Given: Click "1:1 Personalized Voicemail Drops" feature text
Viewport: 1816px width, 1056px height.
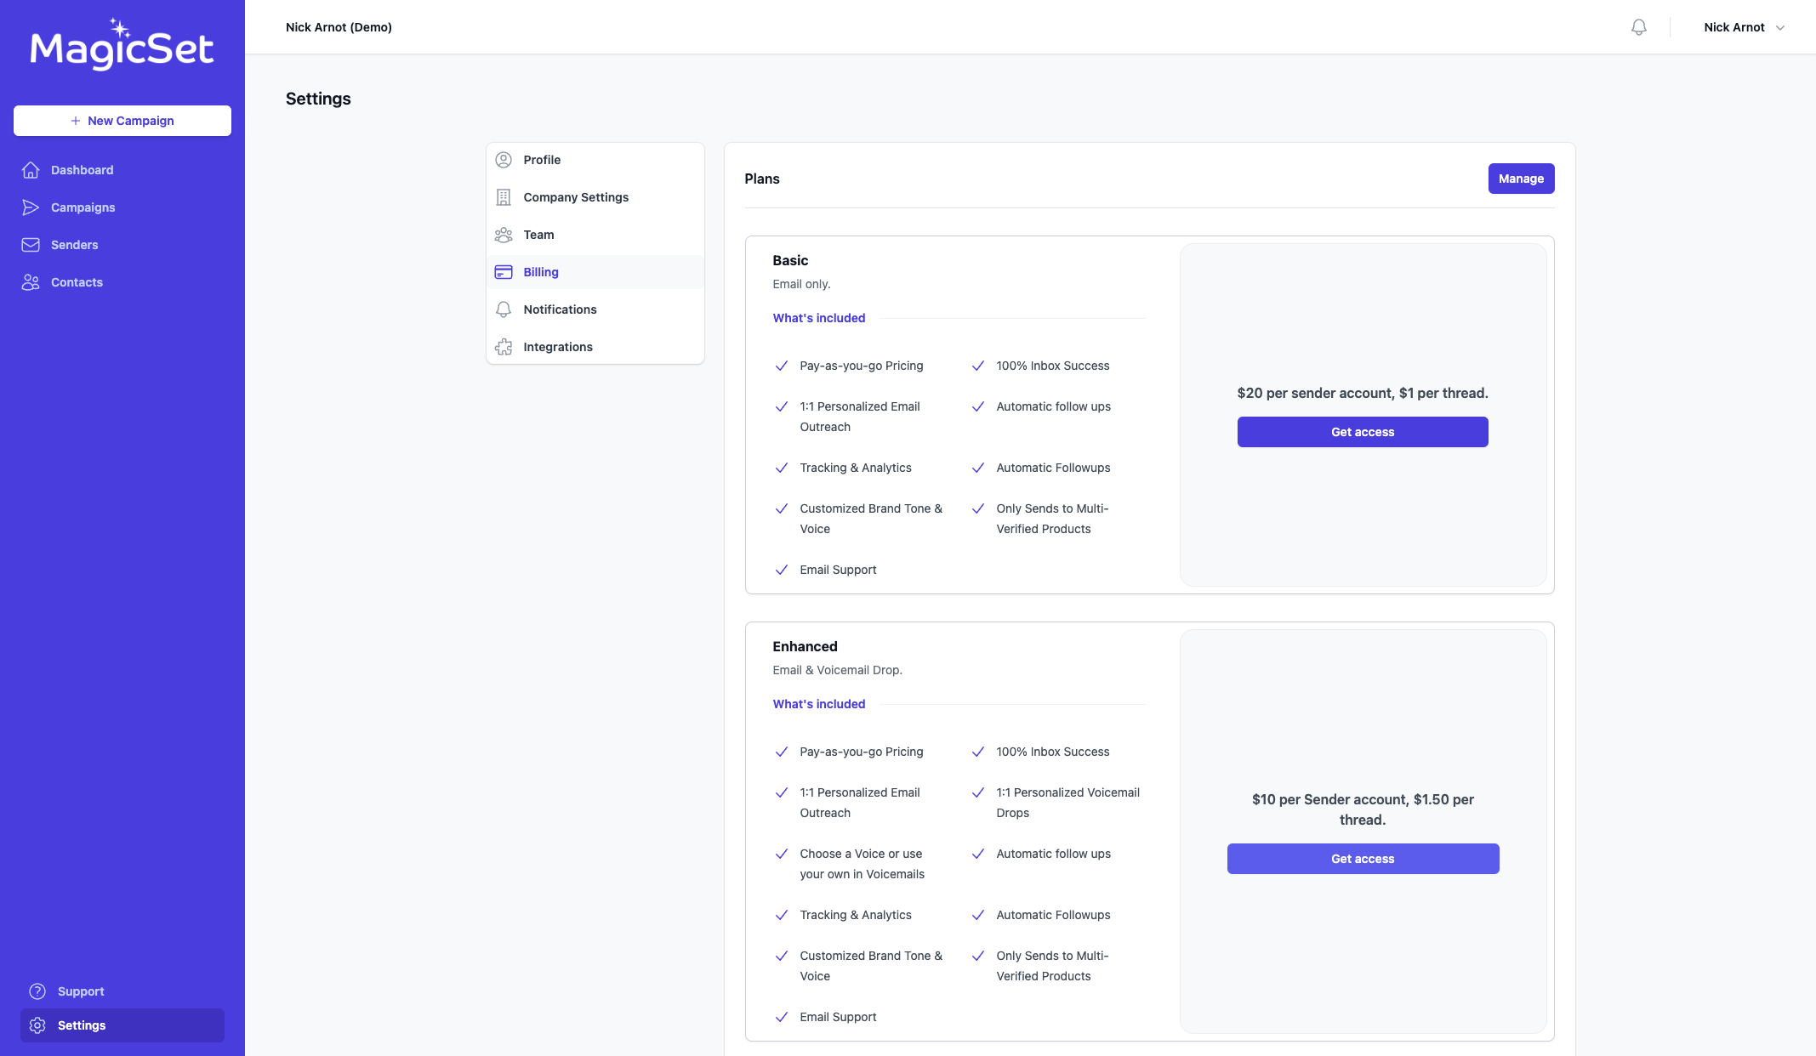Looking at the screenshot, I should pos(1067,803).
